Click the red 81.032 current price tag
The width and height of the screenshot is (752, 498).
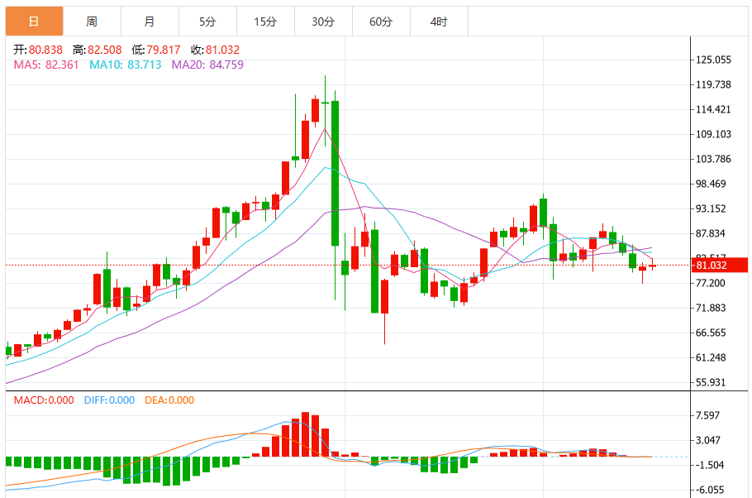(720, 265)
